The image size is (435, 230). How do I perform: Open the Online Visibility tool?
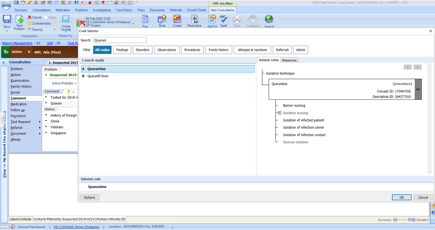[66, 23]
